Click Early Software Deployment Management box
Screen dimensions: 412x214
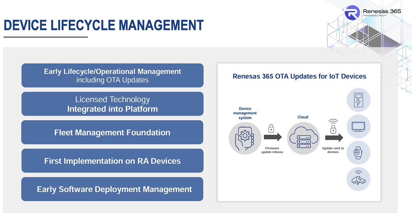112,189
